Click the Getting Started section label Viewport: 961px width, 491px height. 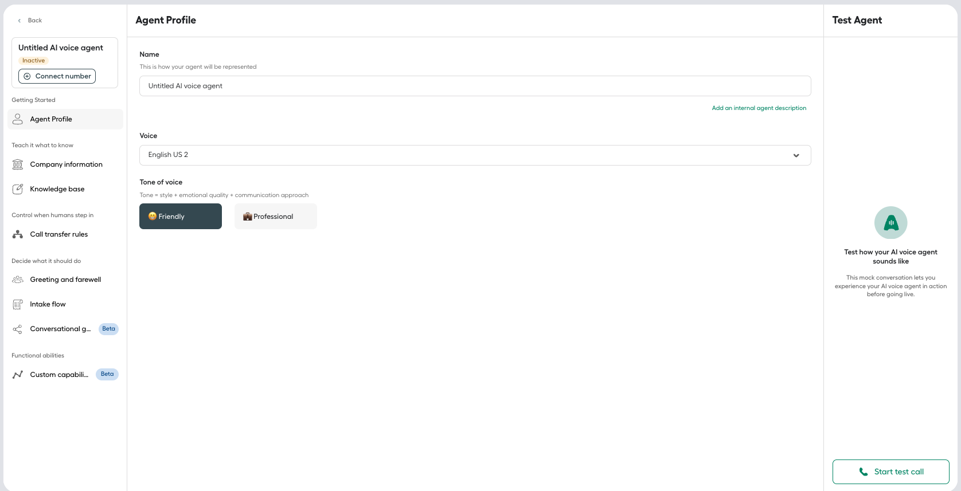(33, 100)
